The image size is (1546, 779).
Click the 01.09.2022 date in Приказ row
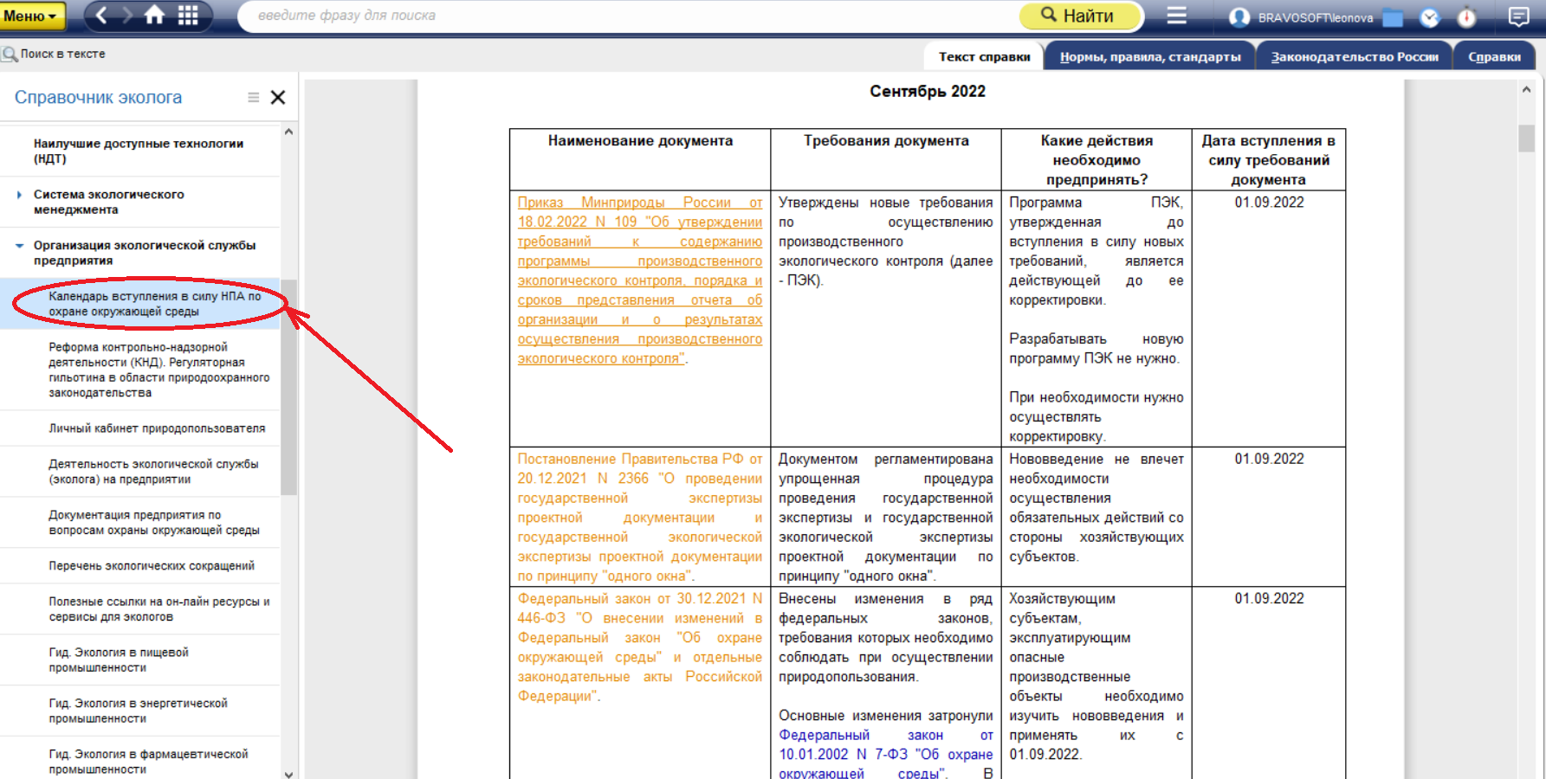point(1269,203)
